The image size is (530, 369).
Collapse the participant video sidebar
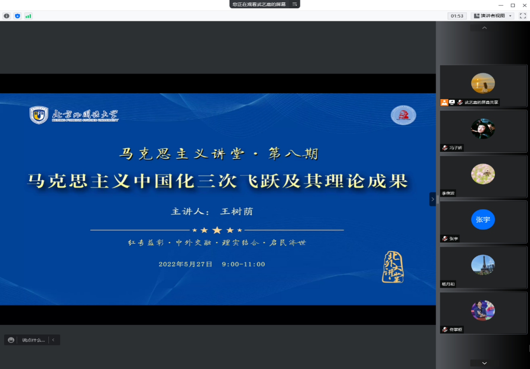tap(432, 199)
